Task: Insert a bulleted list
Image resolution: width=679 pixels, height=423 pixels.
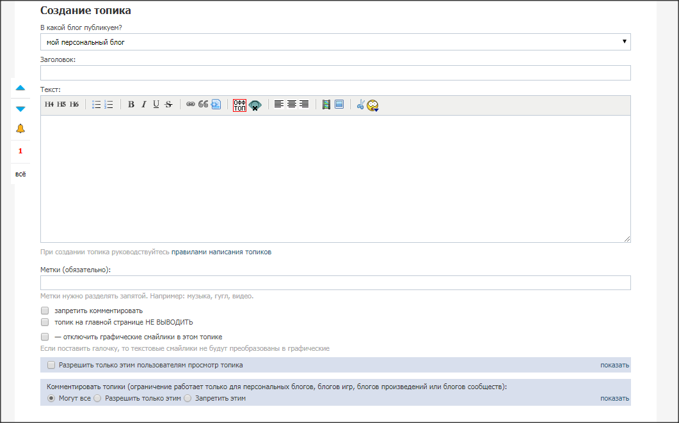Action: pos(97,105)
